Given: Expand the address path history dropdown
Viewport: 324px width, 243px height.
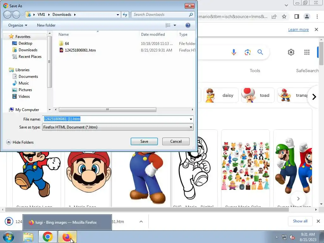Looking at the screenshot, I should coord(118,15).
